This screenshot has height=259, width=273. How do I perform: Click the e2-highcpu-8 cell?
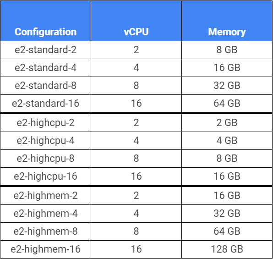pos(45,159)
